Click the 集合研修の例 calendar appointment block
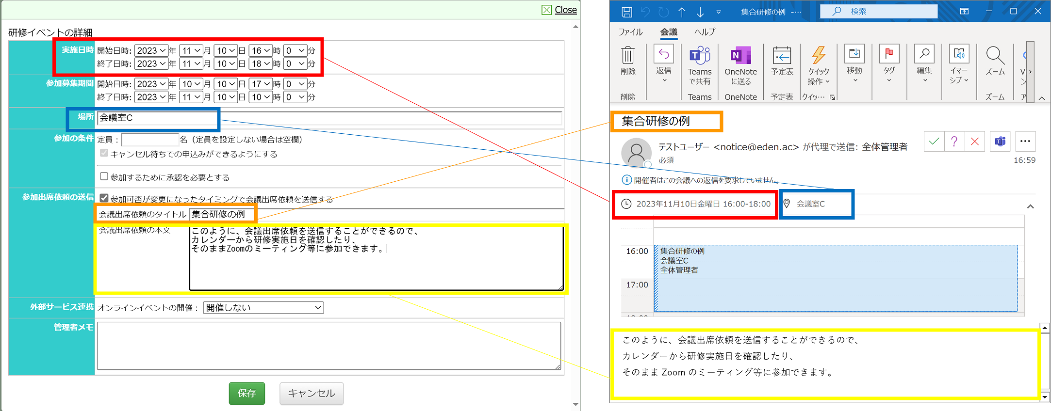Image resolution: width=1051 pixels, height=411 pixels. [836, 278]
